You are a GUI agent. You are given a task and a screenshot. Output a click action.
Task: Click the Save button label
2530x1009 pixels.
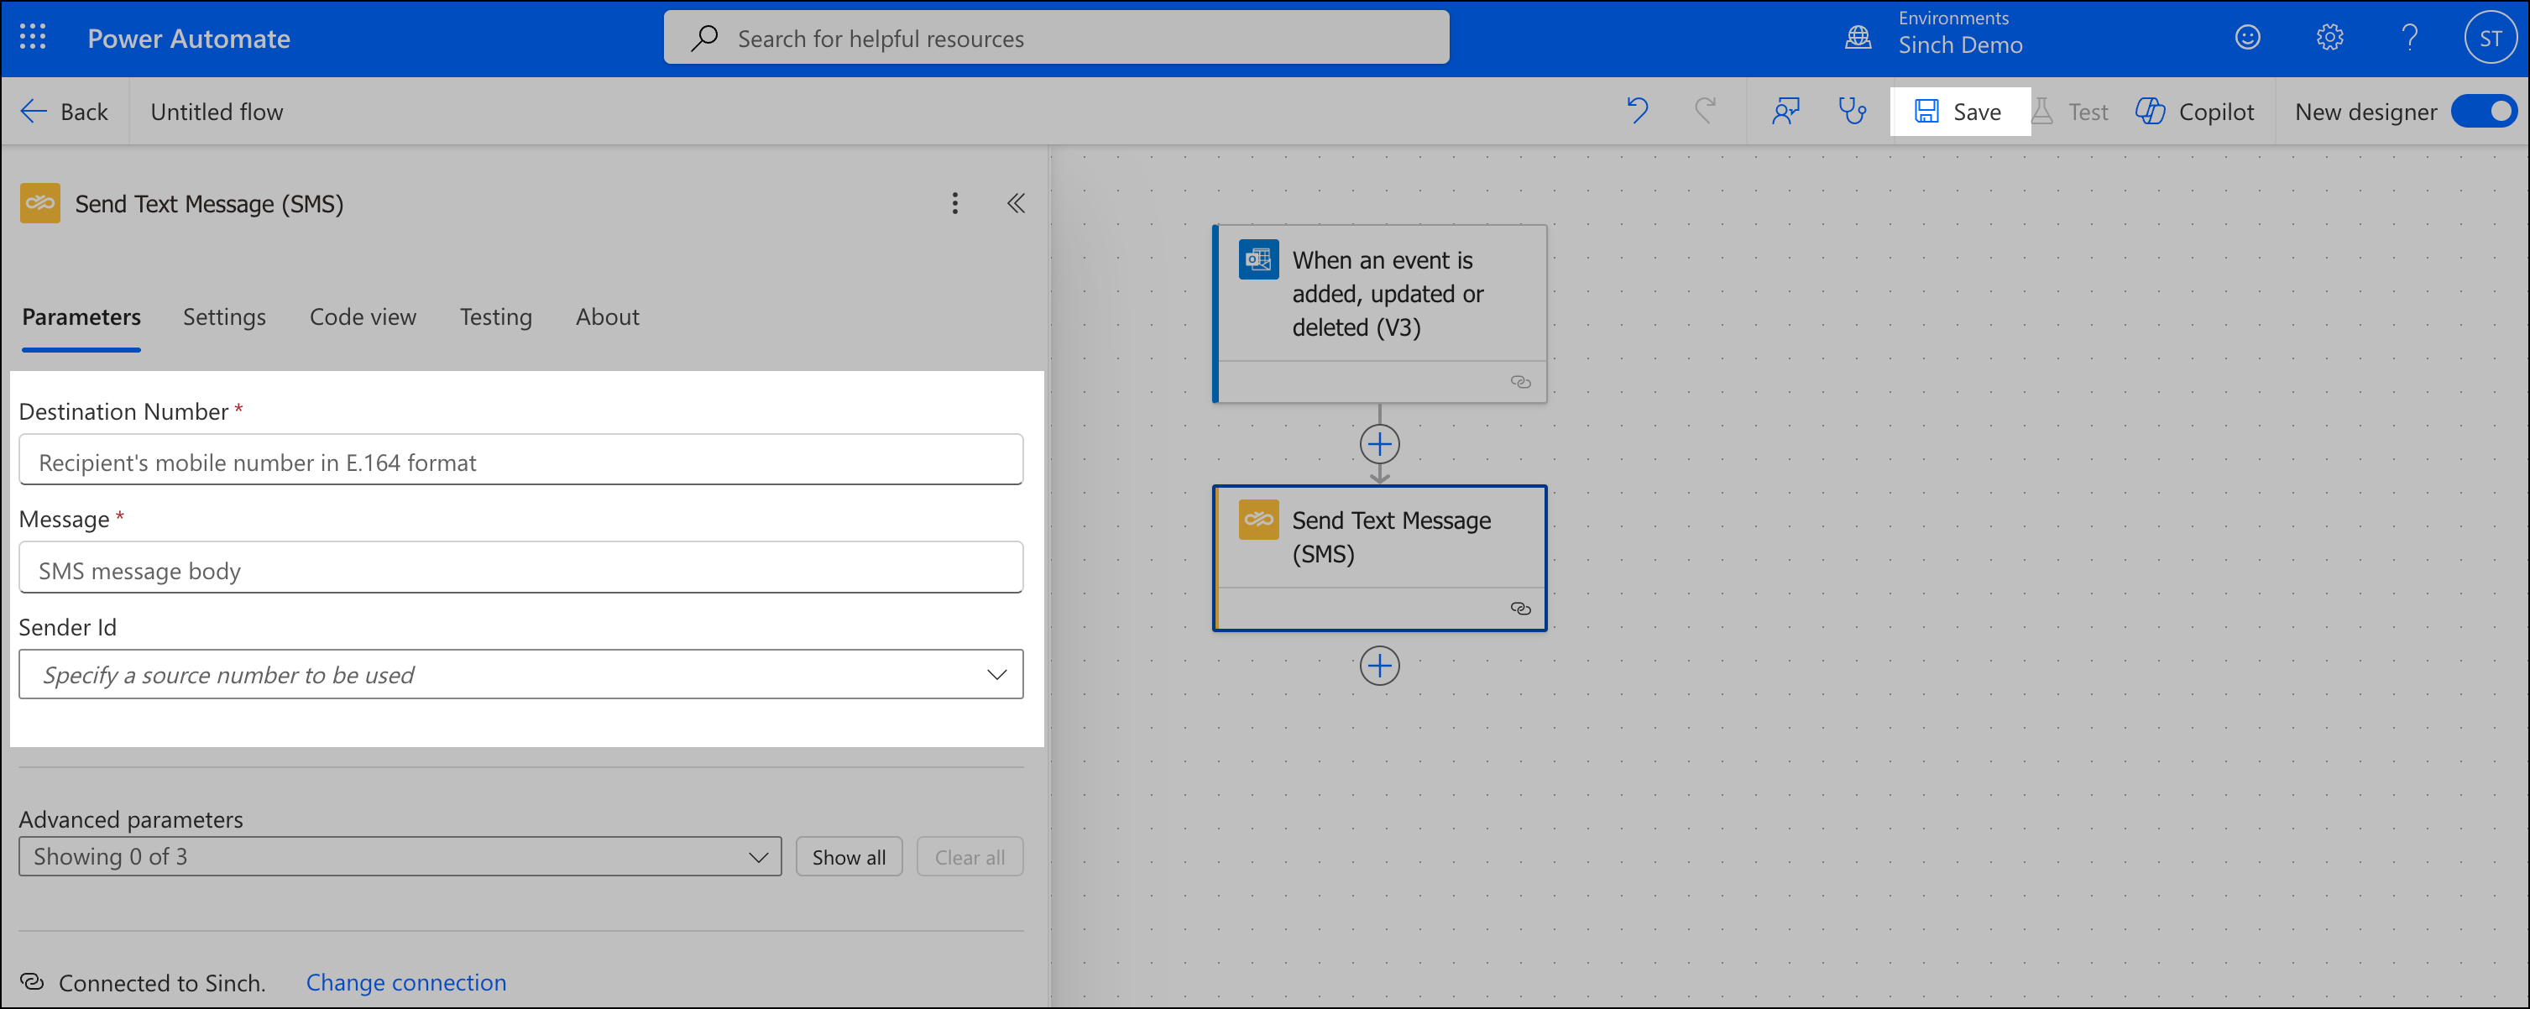[1976, 111]
